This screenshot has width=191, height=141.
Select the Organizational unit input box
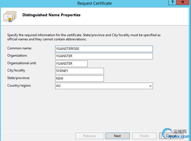(72, 64)
